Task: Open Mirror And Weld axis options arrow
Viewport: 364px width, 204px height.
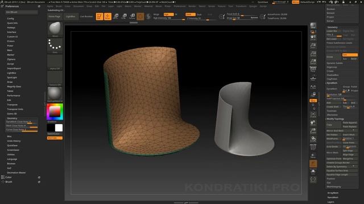Action: click(x=354, y=130)
